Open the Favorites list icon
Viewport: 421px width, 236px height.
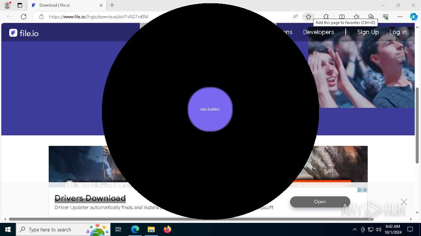pos(357,17)
